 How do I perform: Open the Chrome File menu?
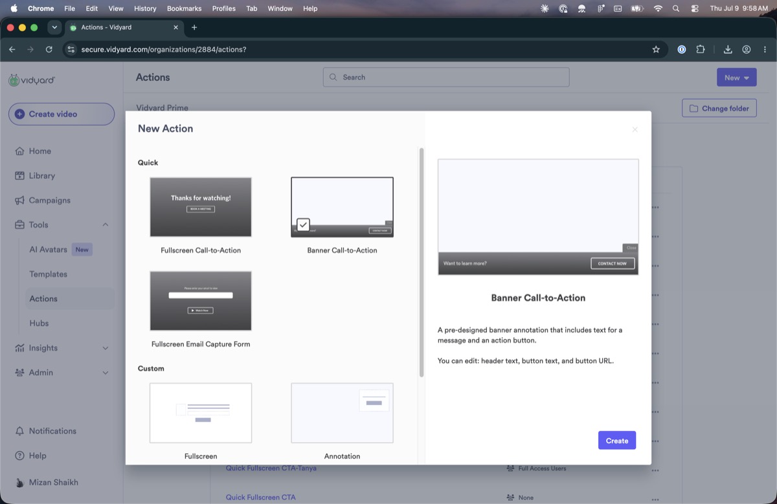(x=69, y=8)
